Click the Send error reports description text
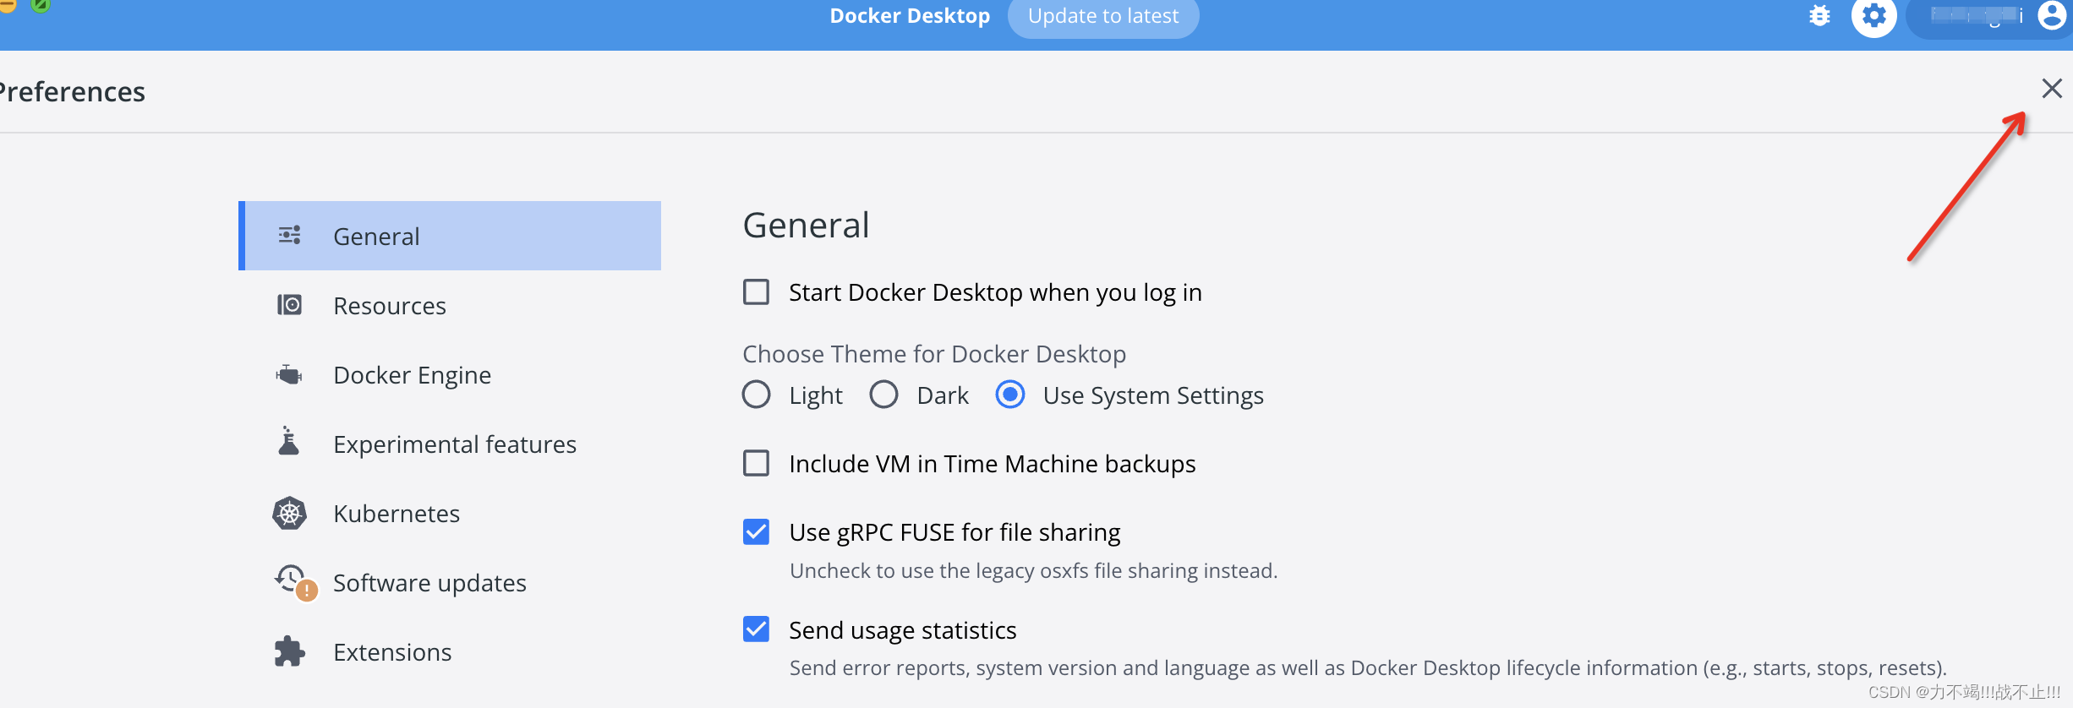This screenshot has width=2073, height=708. 1368,668
